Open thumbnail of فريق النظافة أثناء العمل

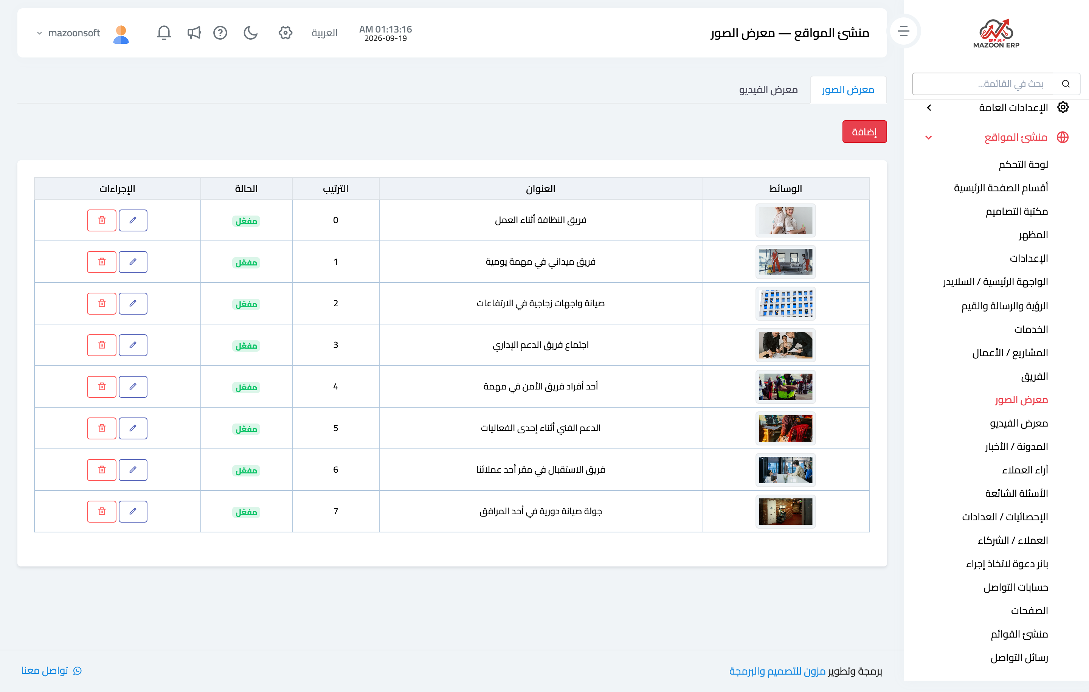(x=785, y=220)
